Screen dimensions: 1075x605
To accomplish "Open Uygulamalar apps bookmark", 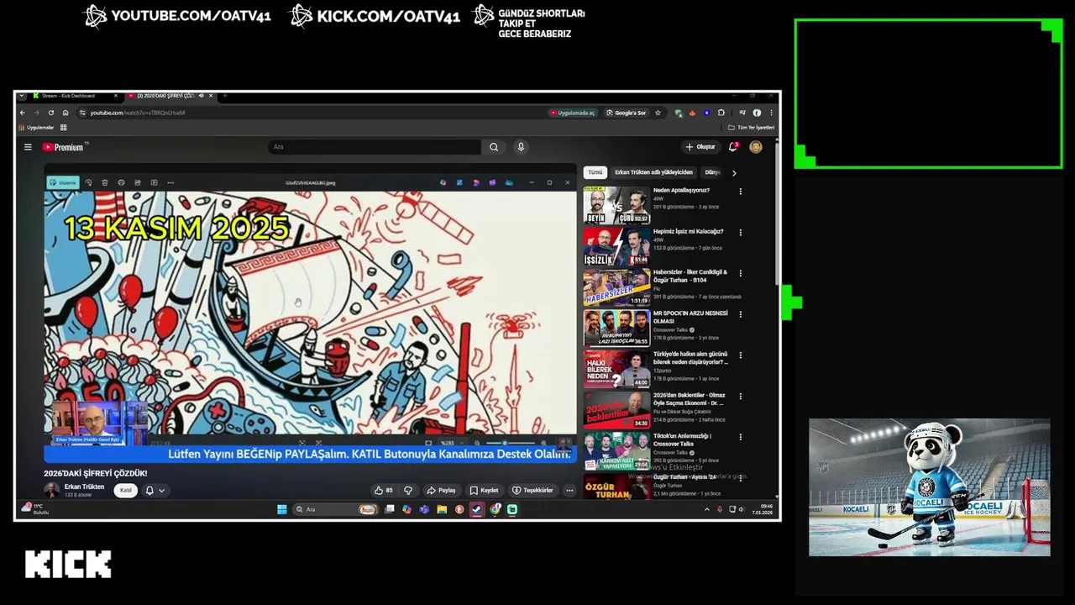I will (x=36, y=128).
